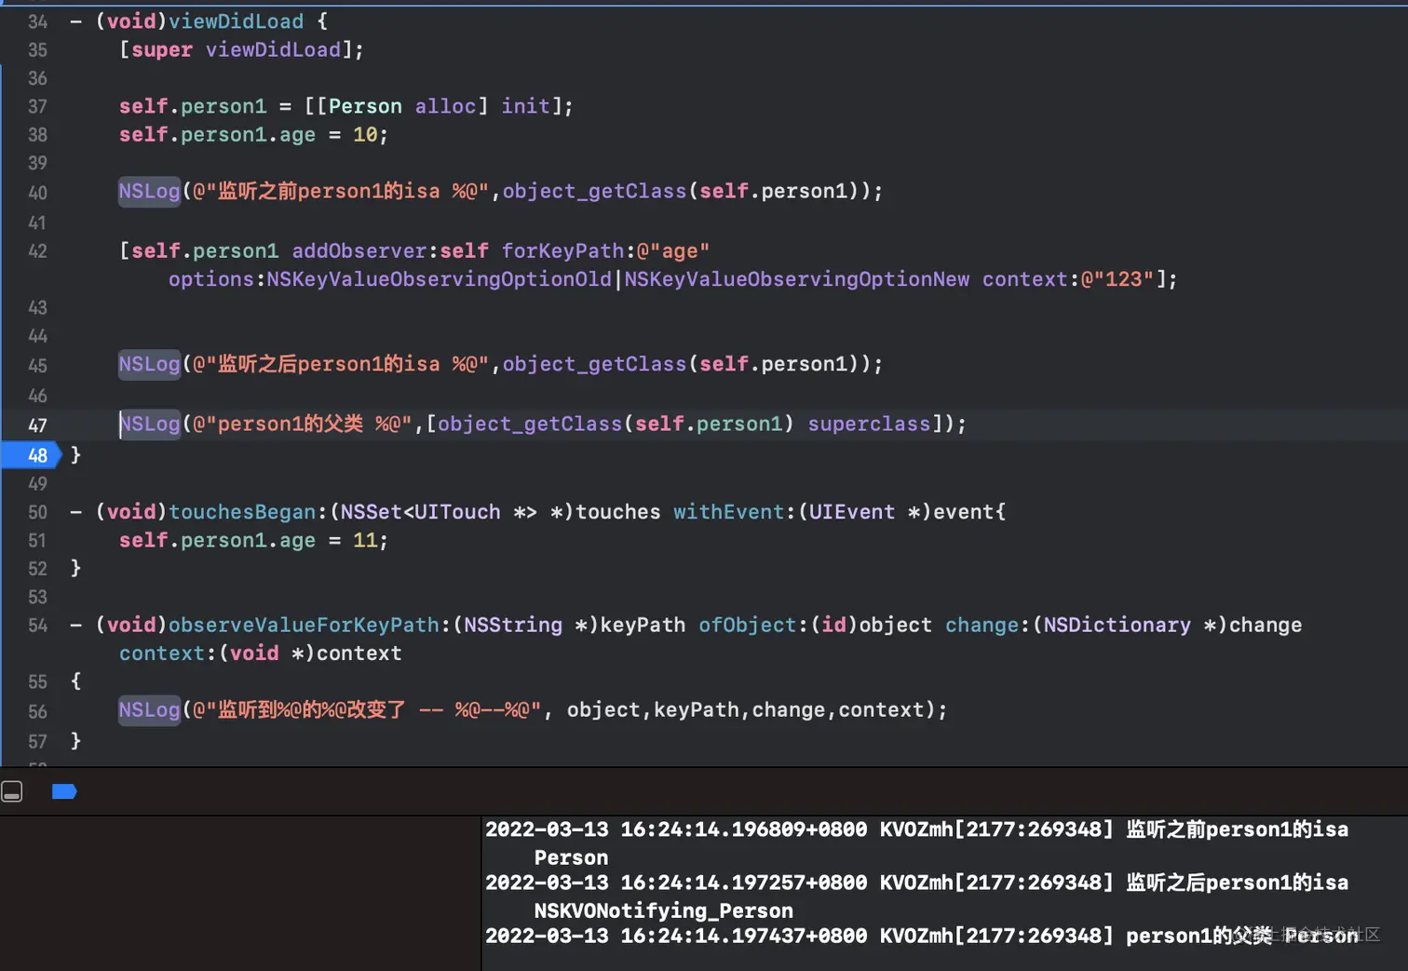Click the NSLog call on line 45

(501, 364)
